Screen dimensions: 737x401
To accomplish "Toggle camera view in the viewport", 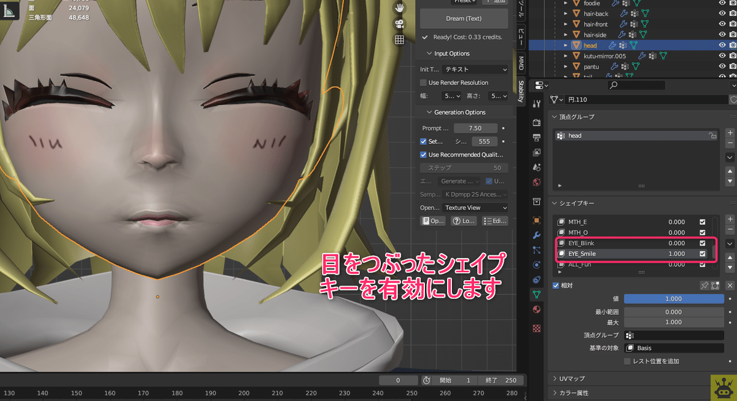I will pos(399,24).
